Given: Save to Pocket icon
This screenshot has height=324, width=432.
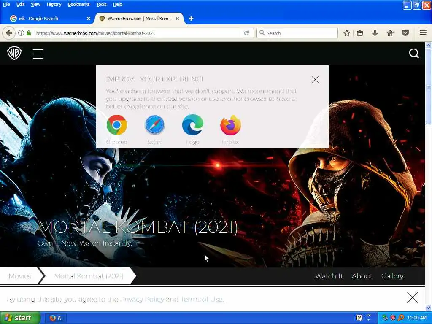Looking at the screenshot, I should point(405,33).
